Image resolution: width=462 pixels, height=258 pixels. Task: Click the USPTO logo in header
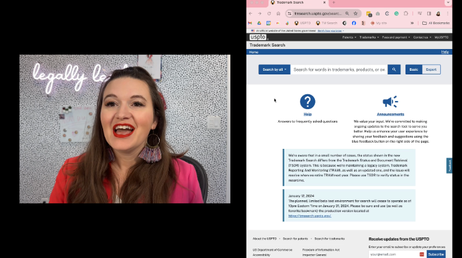(x=258, y=37)
